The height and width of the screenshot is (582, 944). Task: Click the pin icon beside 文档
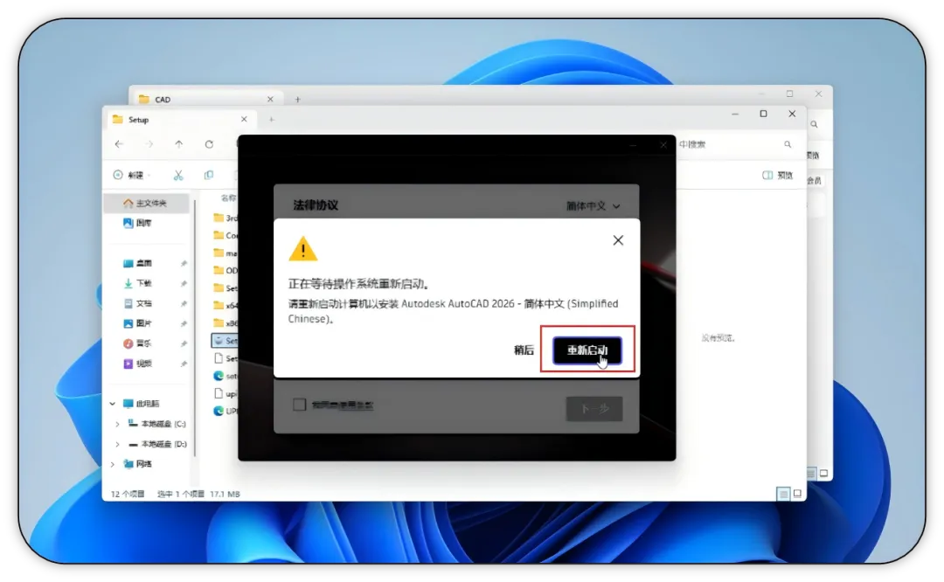pyautogui.click(x=184, y=303)
